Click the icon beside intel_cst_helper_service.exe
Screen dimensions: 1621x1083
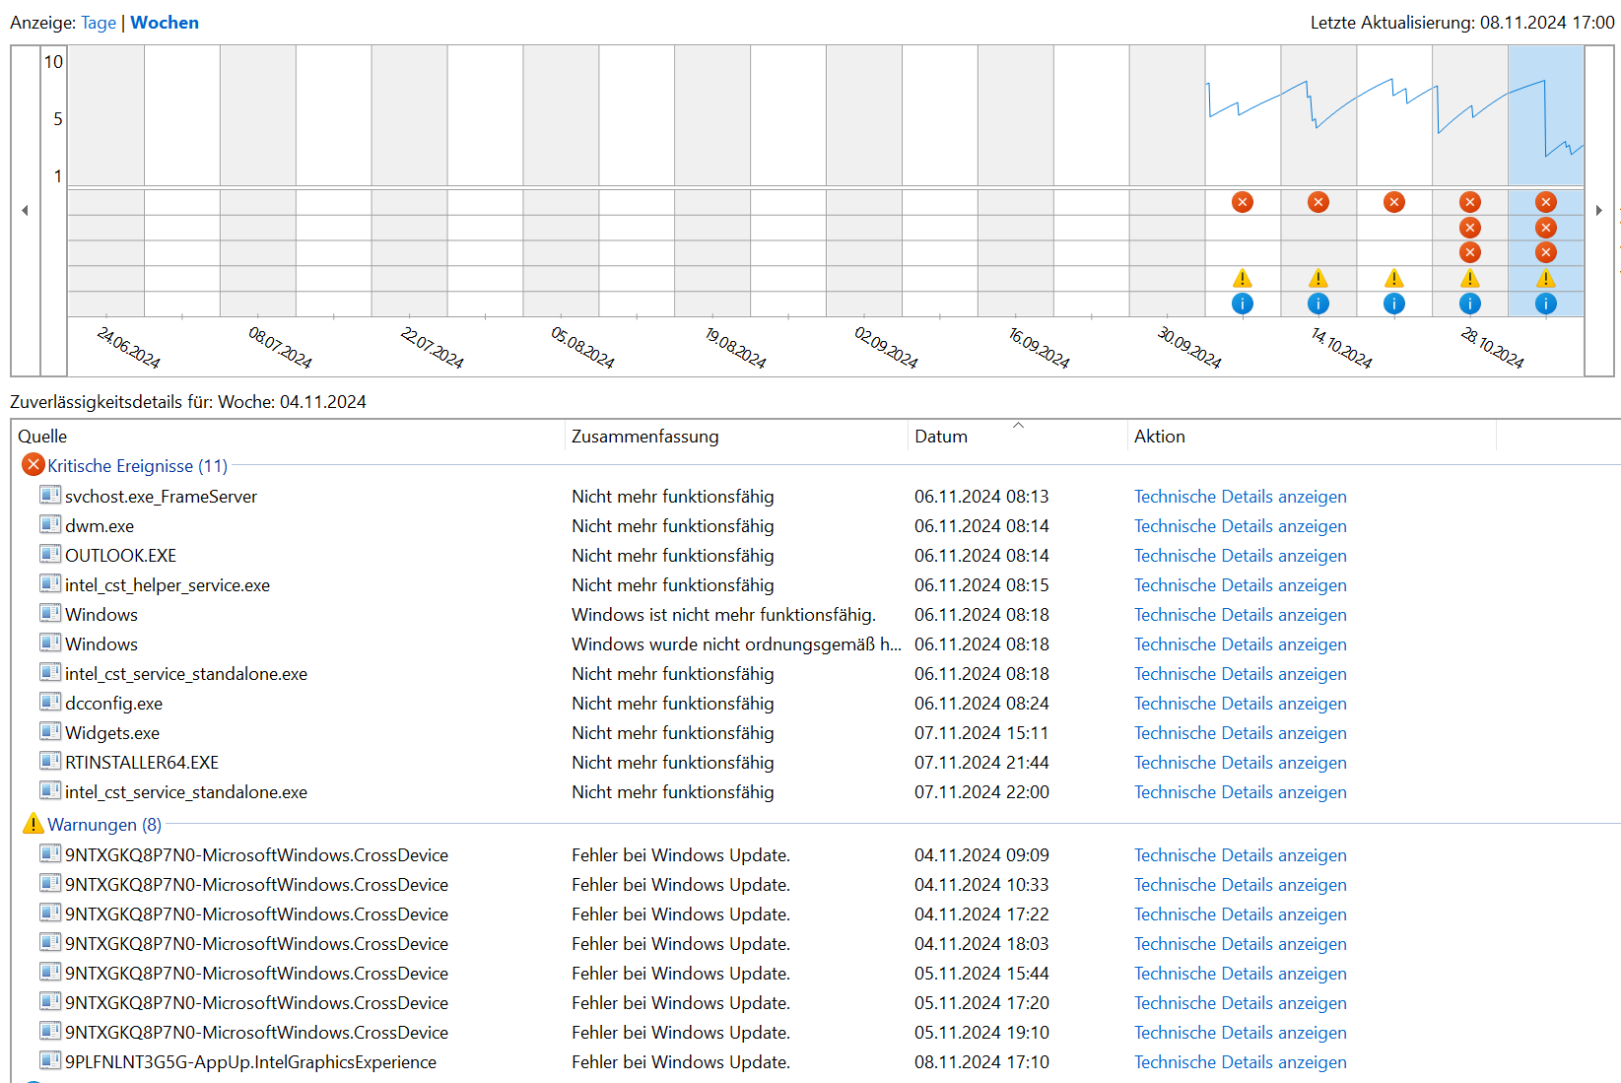[50, 583]
